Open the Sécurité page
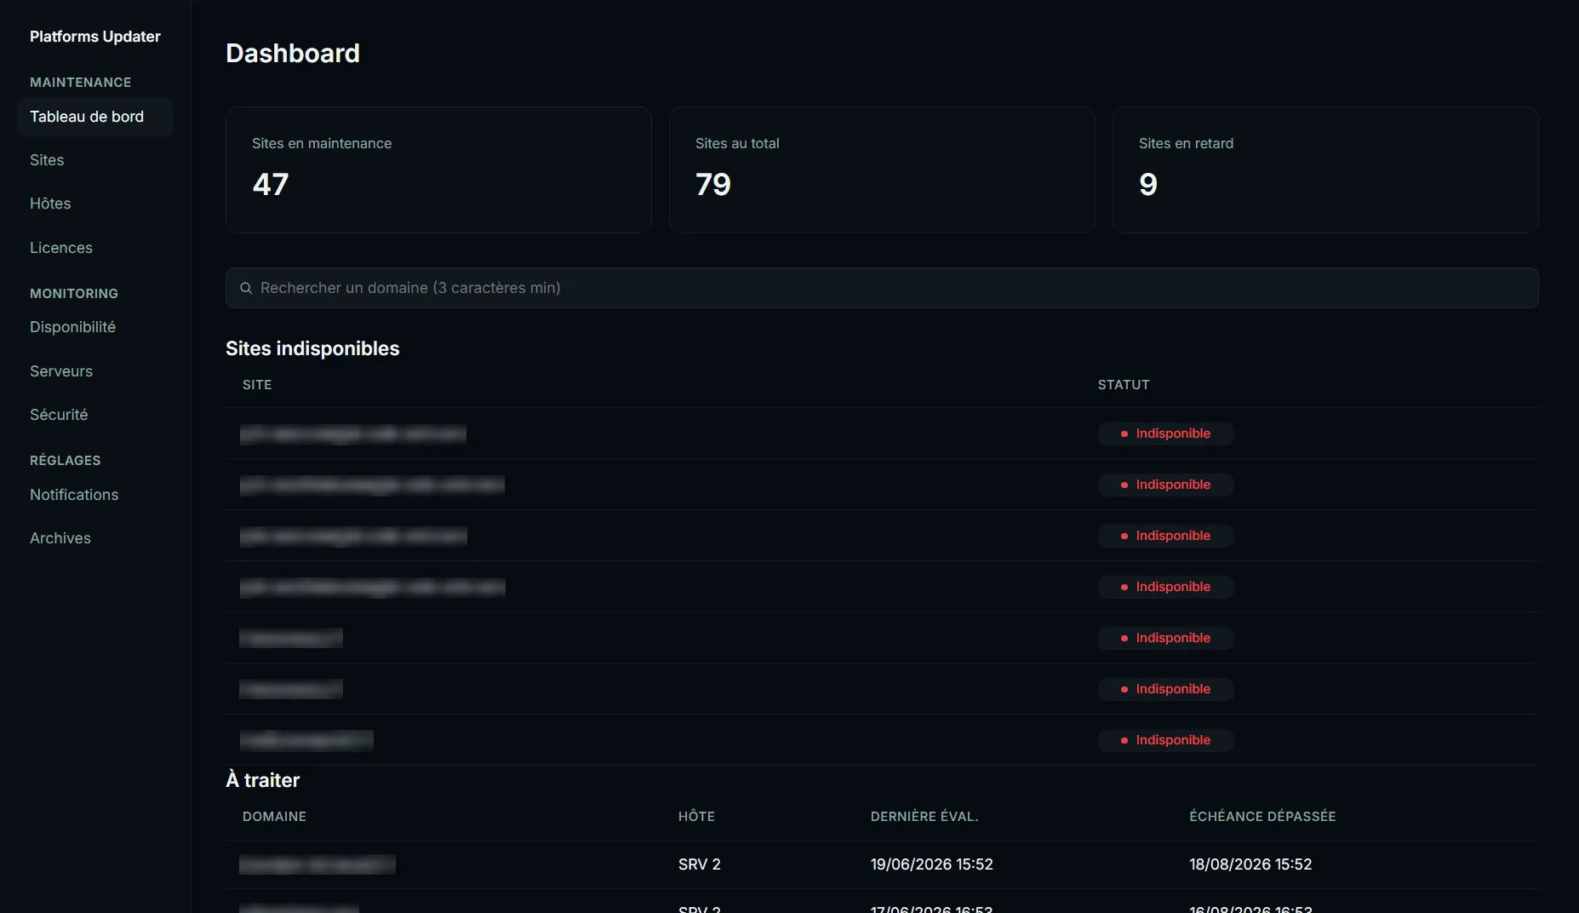Screen dimensions: 1579x913 click(59, 415)
